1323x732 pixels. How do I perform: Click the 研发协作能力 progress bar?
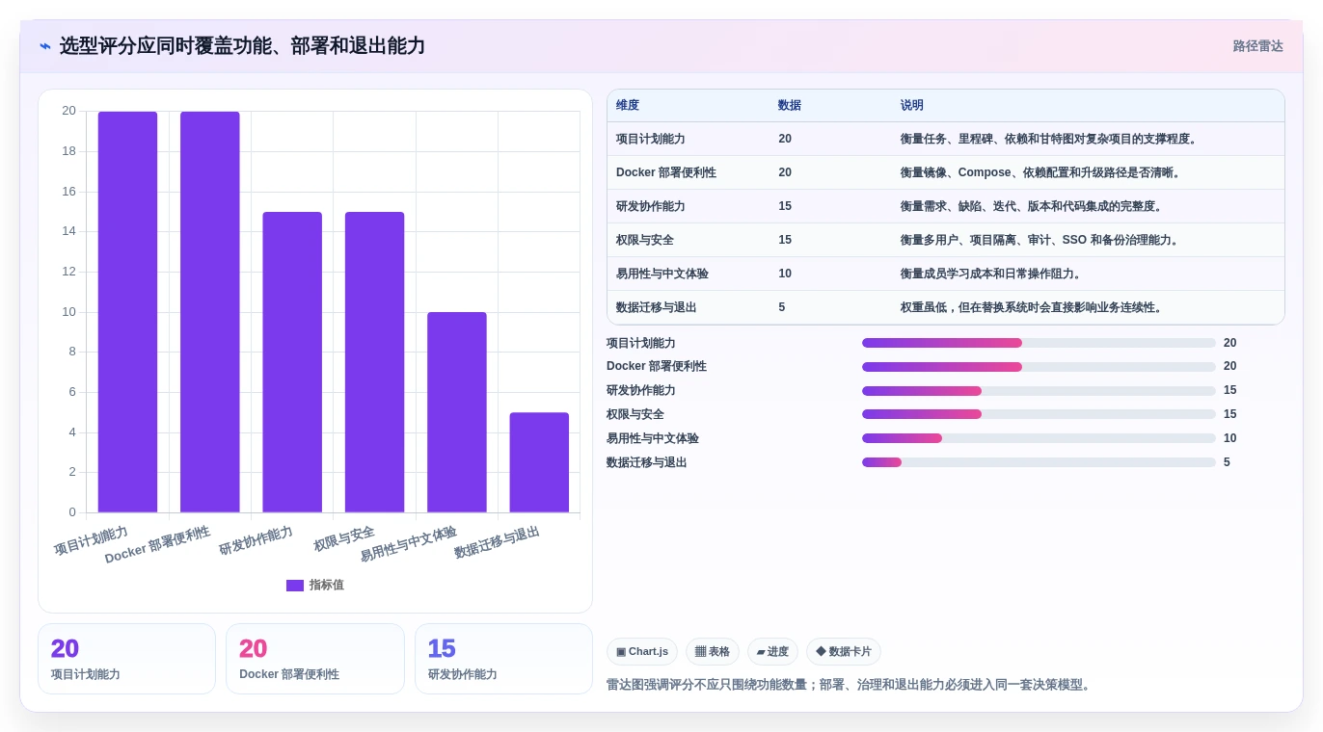(x=1039, y=391)
